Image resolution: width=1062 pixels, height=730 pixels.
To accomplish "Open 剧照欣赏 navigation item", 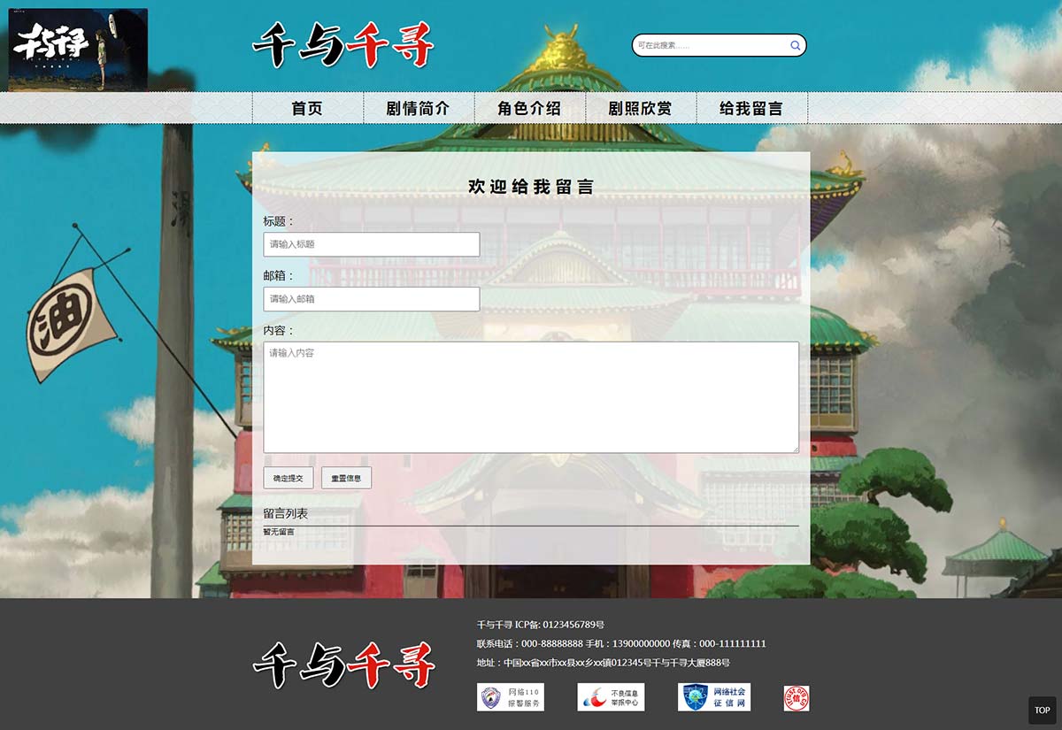I will [642, 108].
